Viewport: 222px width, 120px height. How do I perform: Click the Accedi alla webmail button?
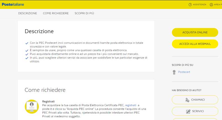pyautogui.click(x=195, y=44)
